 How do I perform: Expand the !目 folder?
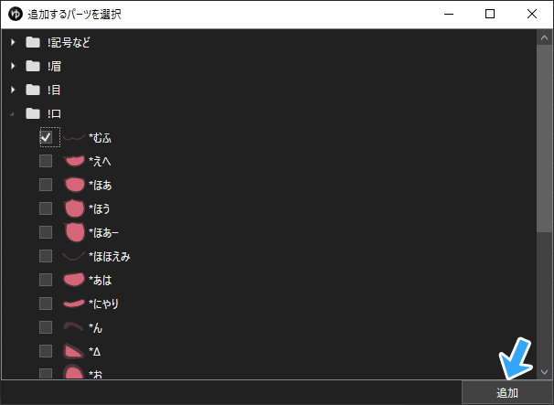tap(13, 90)
